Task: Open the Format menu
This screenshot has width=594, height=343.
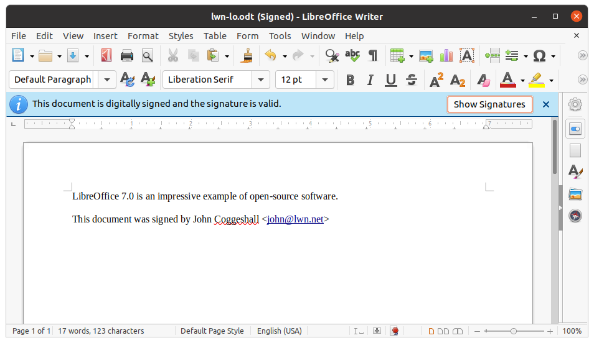Action: pos(143,36)
